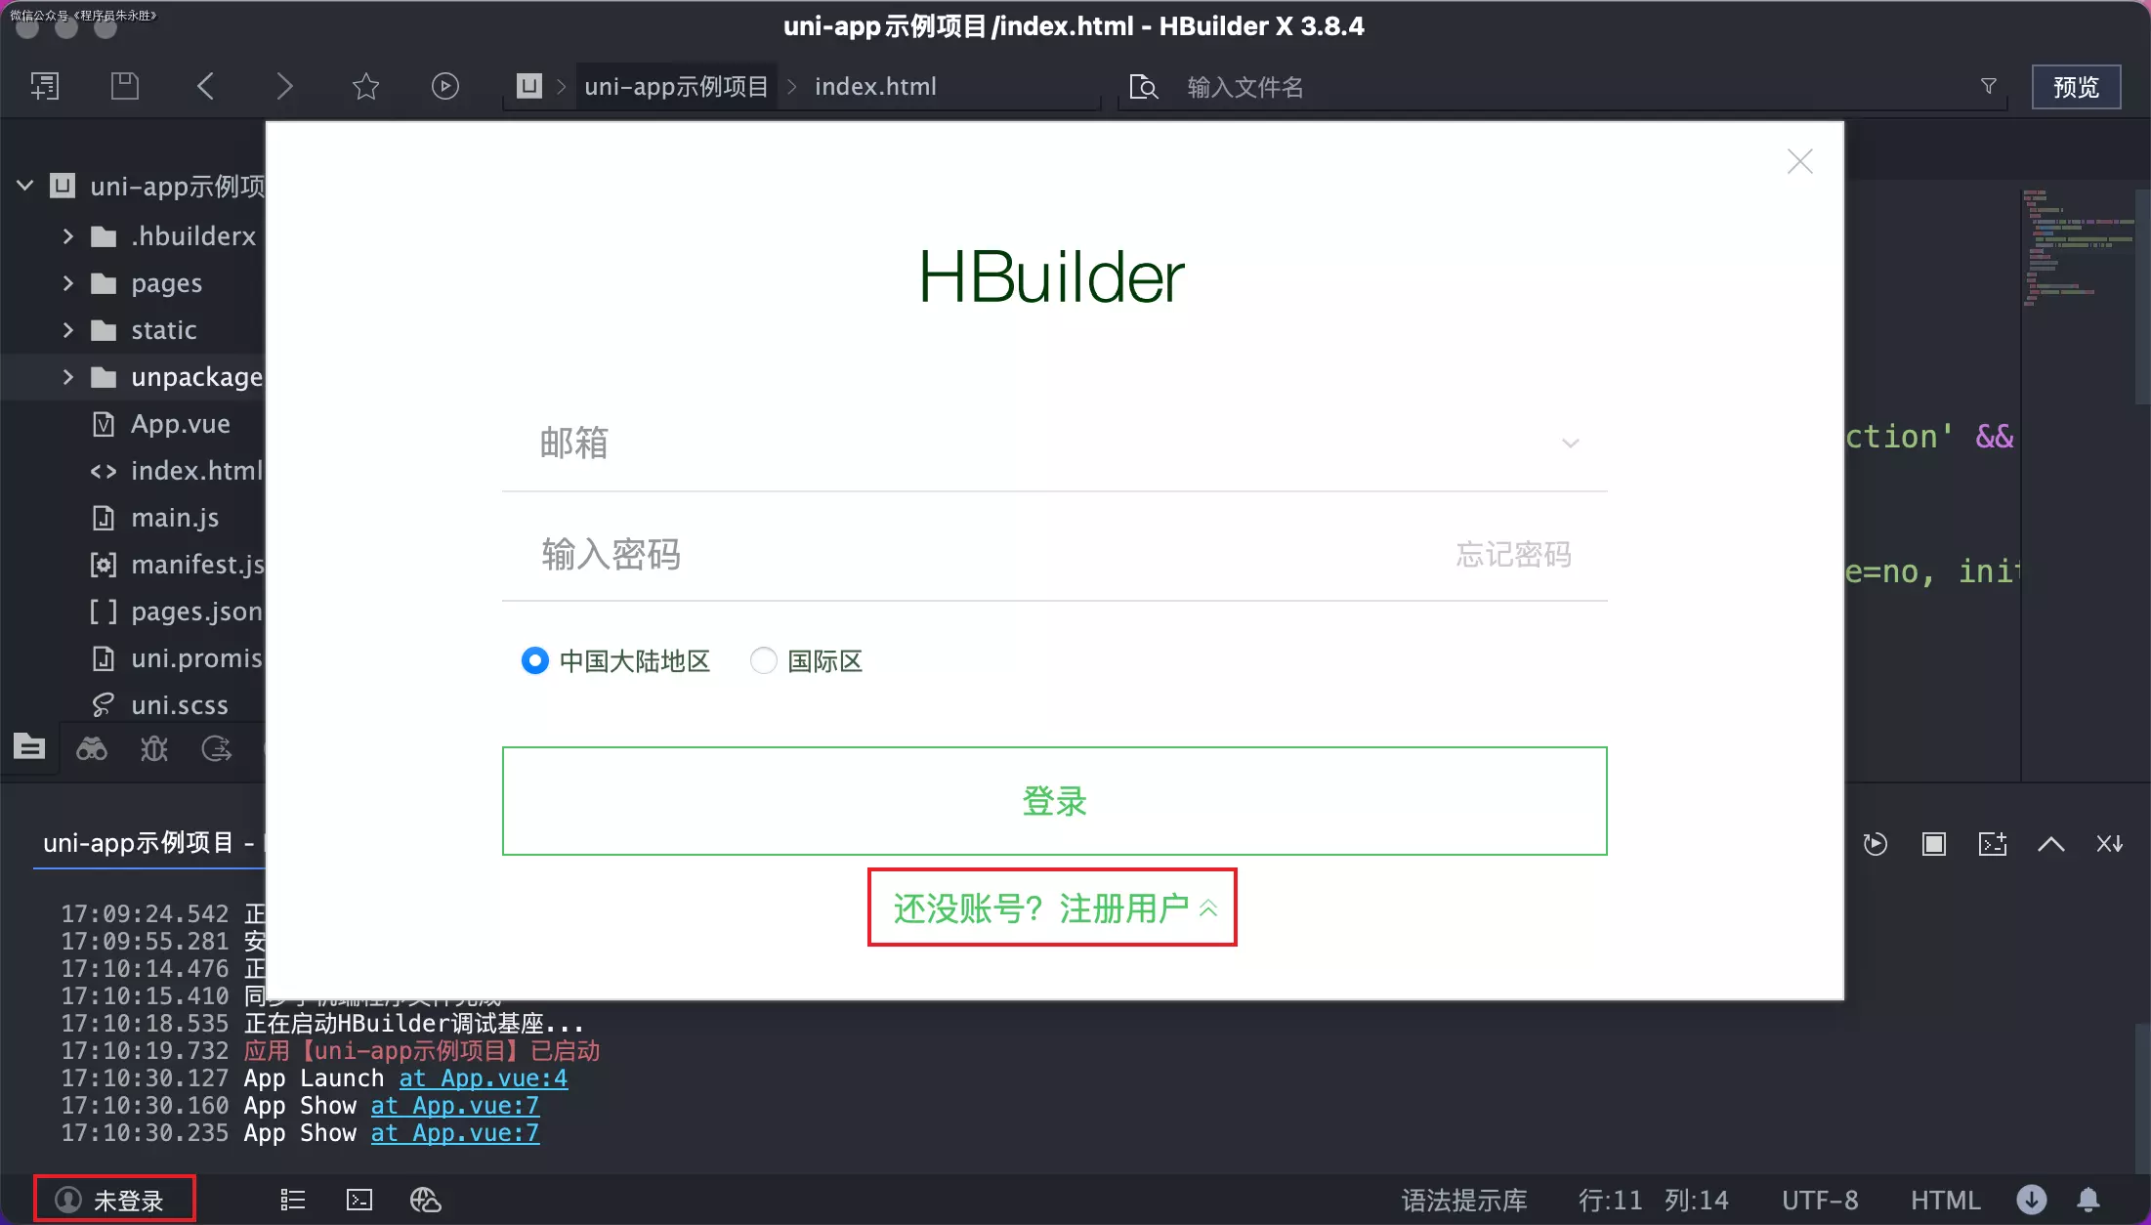Image resolution: width=2151 pixels, height=1225 pixels.
Task: Click the 忘记密码 forgot password link
Action: coord(1513,554)
